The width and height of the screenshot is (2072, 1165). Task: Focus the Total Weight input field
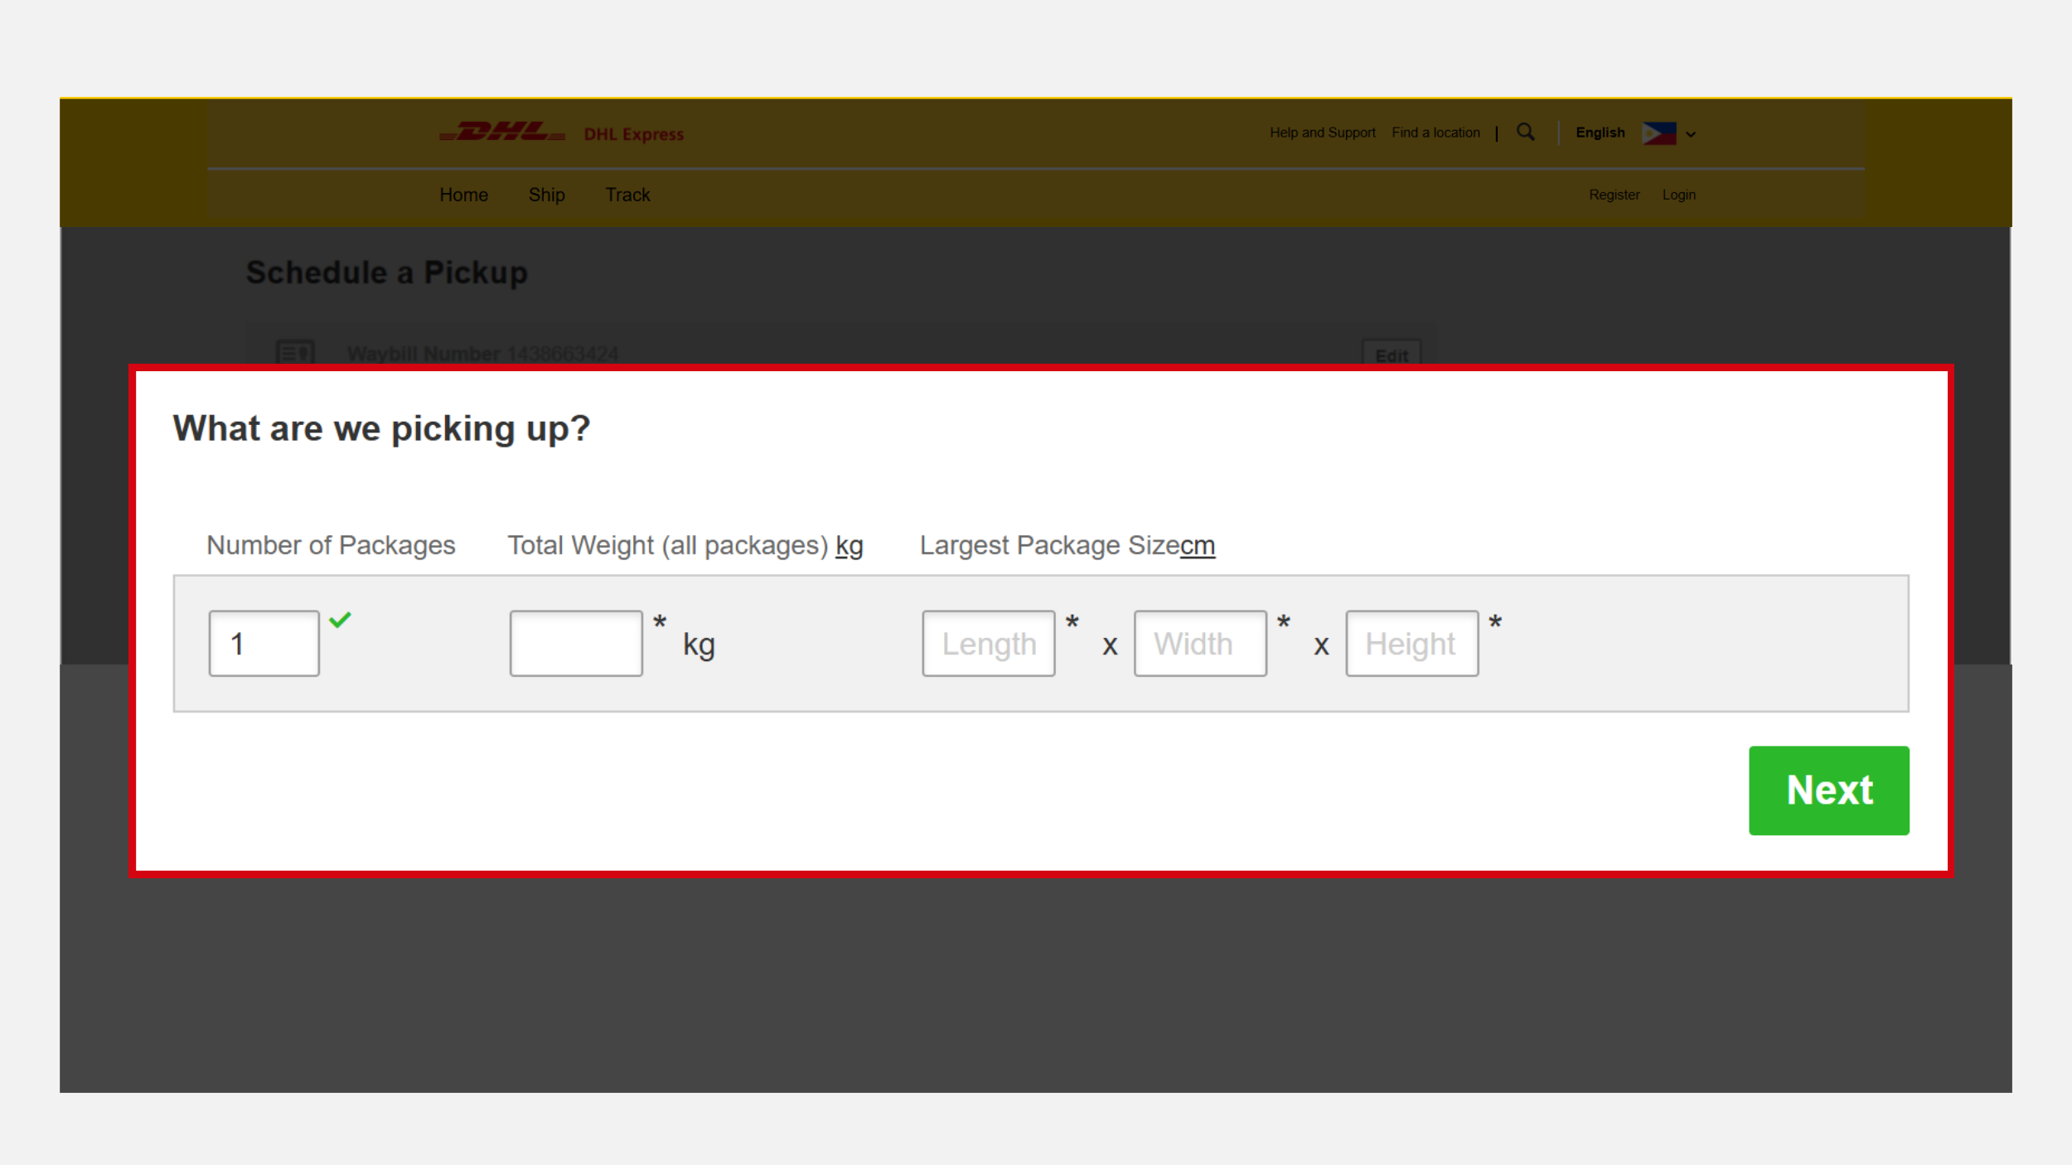[576, 643]
